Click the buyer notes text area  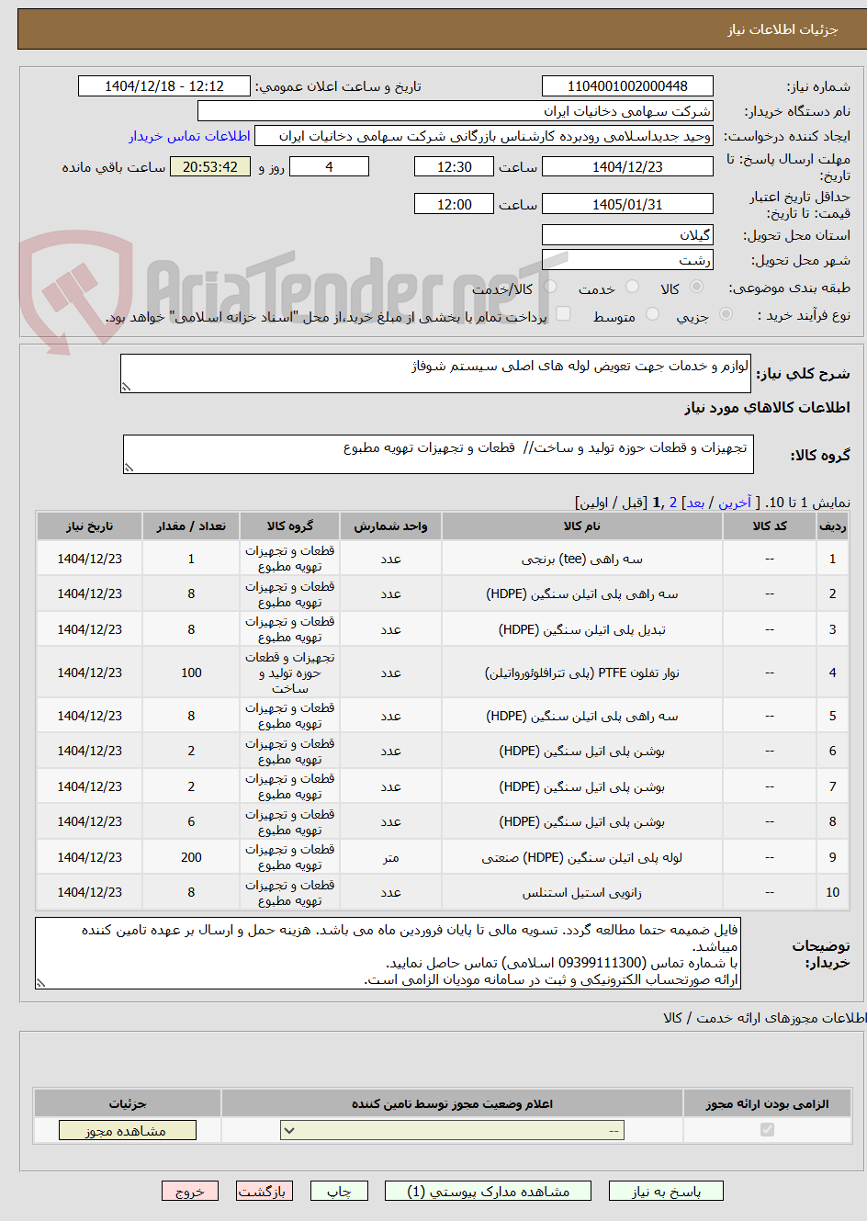pos(388,954)
